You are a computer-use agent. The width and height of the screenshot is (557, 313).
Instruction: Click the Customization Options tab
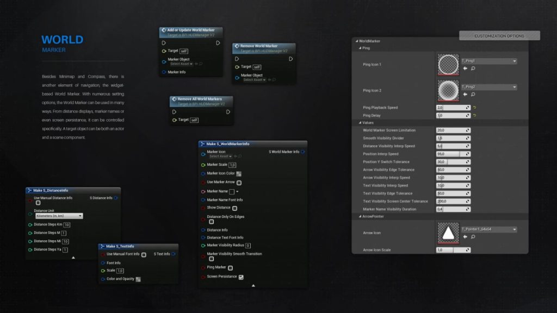coord(499,36)
